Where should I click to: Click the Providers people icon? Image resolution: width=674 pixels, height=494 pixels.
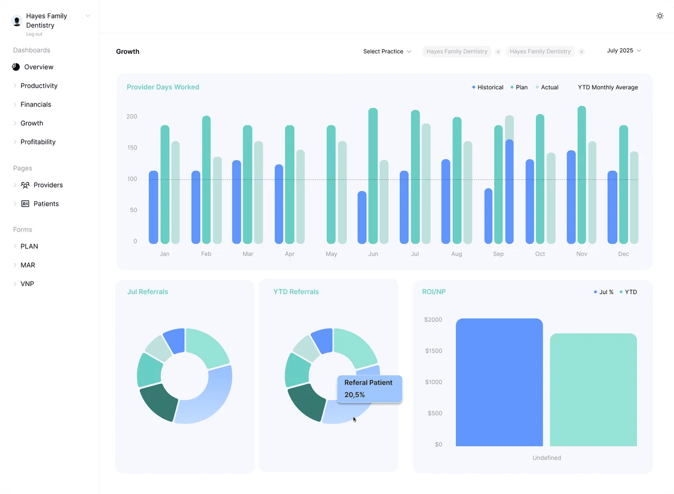click(x=25, y=185)
